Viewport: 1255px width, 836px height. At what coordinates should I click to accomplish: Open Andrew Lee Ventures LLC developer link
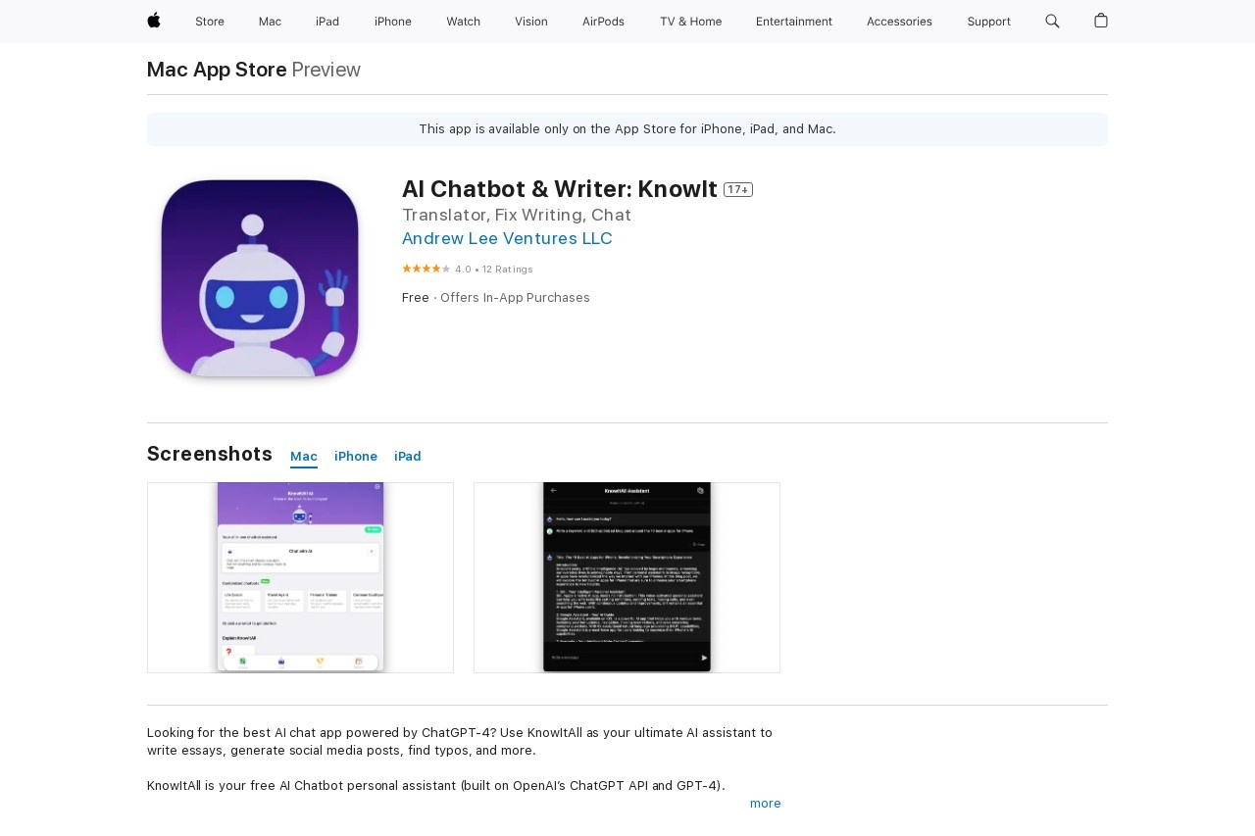(x=507, y=238)
